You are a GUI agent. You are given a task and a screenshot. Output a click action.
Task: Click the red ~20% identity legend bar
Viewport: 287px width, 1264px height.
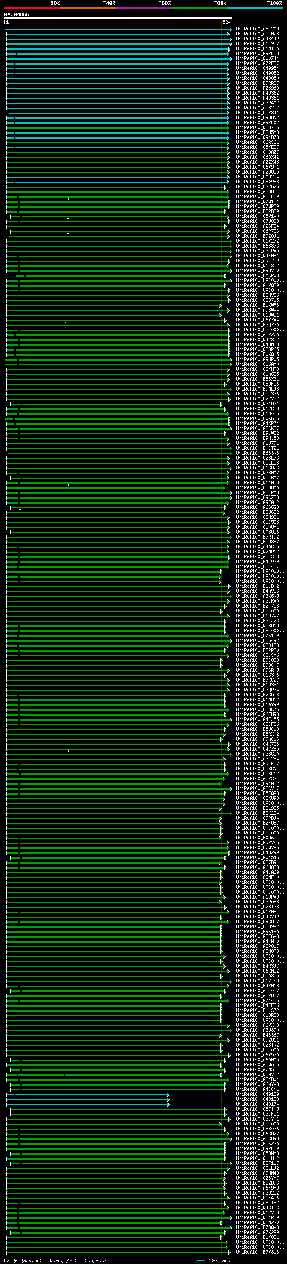(x=32, y=8)
